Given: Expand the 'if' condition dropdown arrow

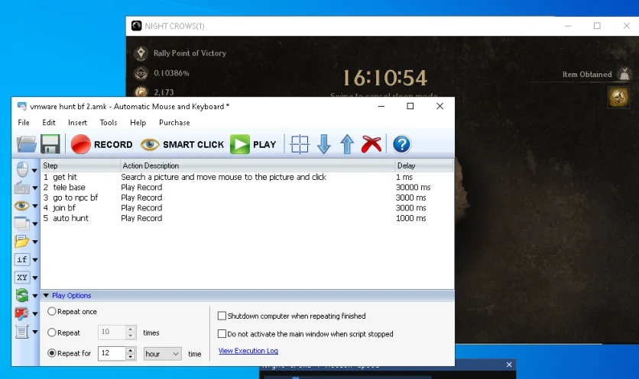Looking at the screenshot, I should point(34,260).
